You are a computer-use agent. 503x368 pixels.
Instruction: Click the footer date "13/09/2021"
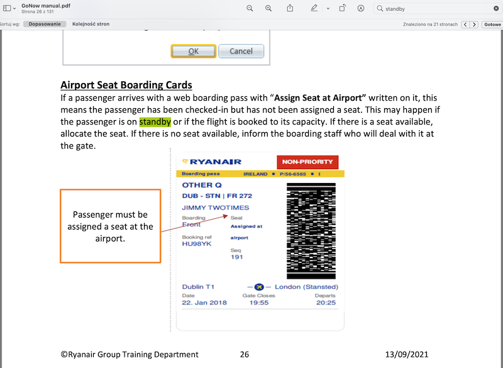click(x=407, y=355)
